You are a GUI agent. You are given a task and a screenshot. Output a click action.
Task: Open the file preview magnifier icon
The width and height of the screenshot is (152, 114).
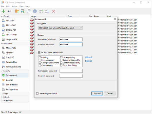coord(29,11)
